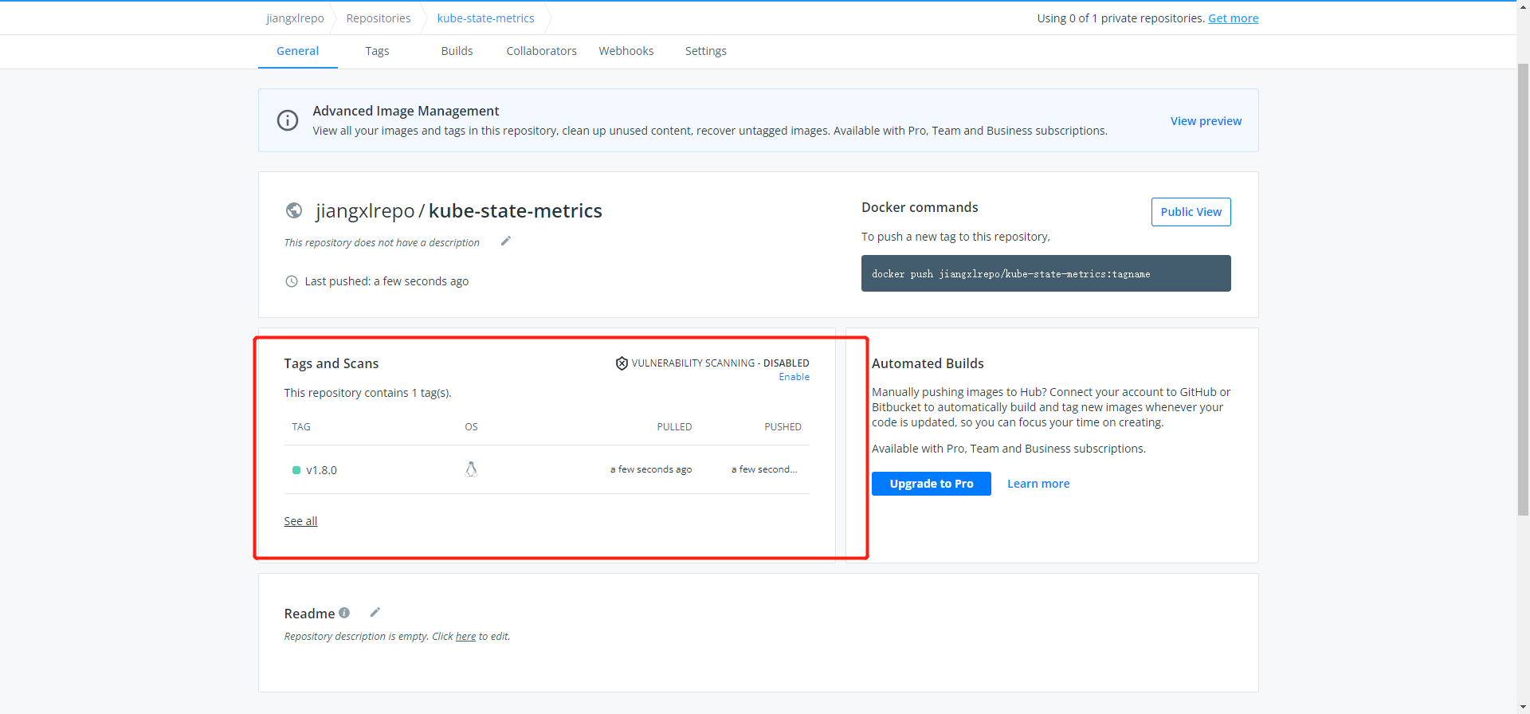This screenshot has height=714, width=1530.
Task: Click the 'Tags and Scans' heading
Action: point(331,363)
